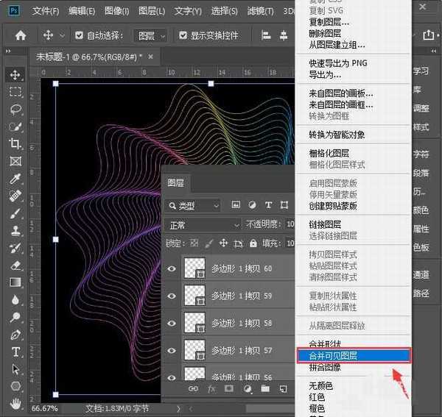This screenshot has width=442, height=417.
Task: Expand the 类型 layer filter dropdown
Action: (x=194, y=205)
